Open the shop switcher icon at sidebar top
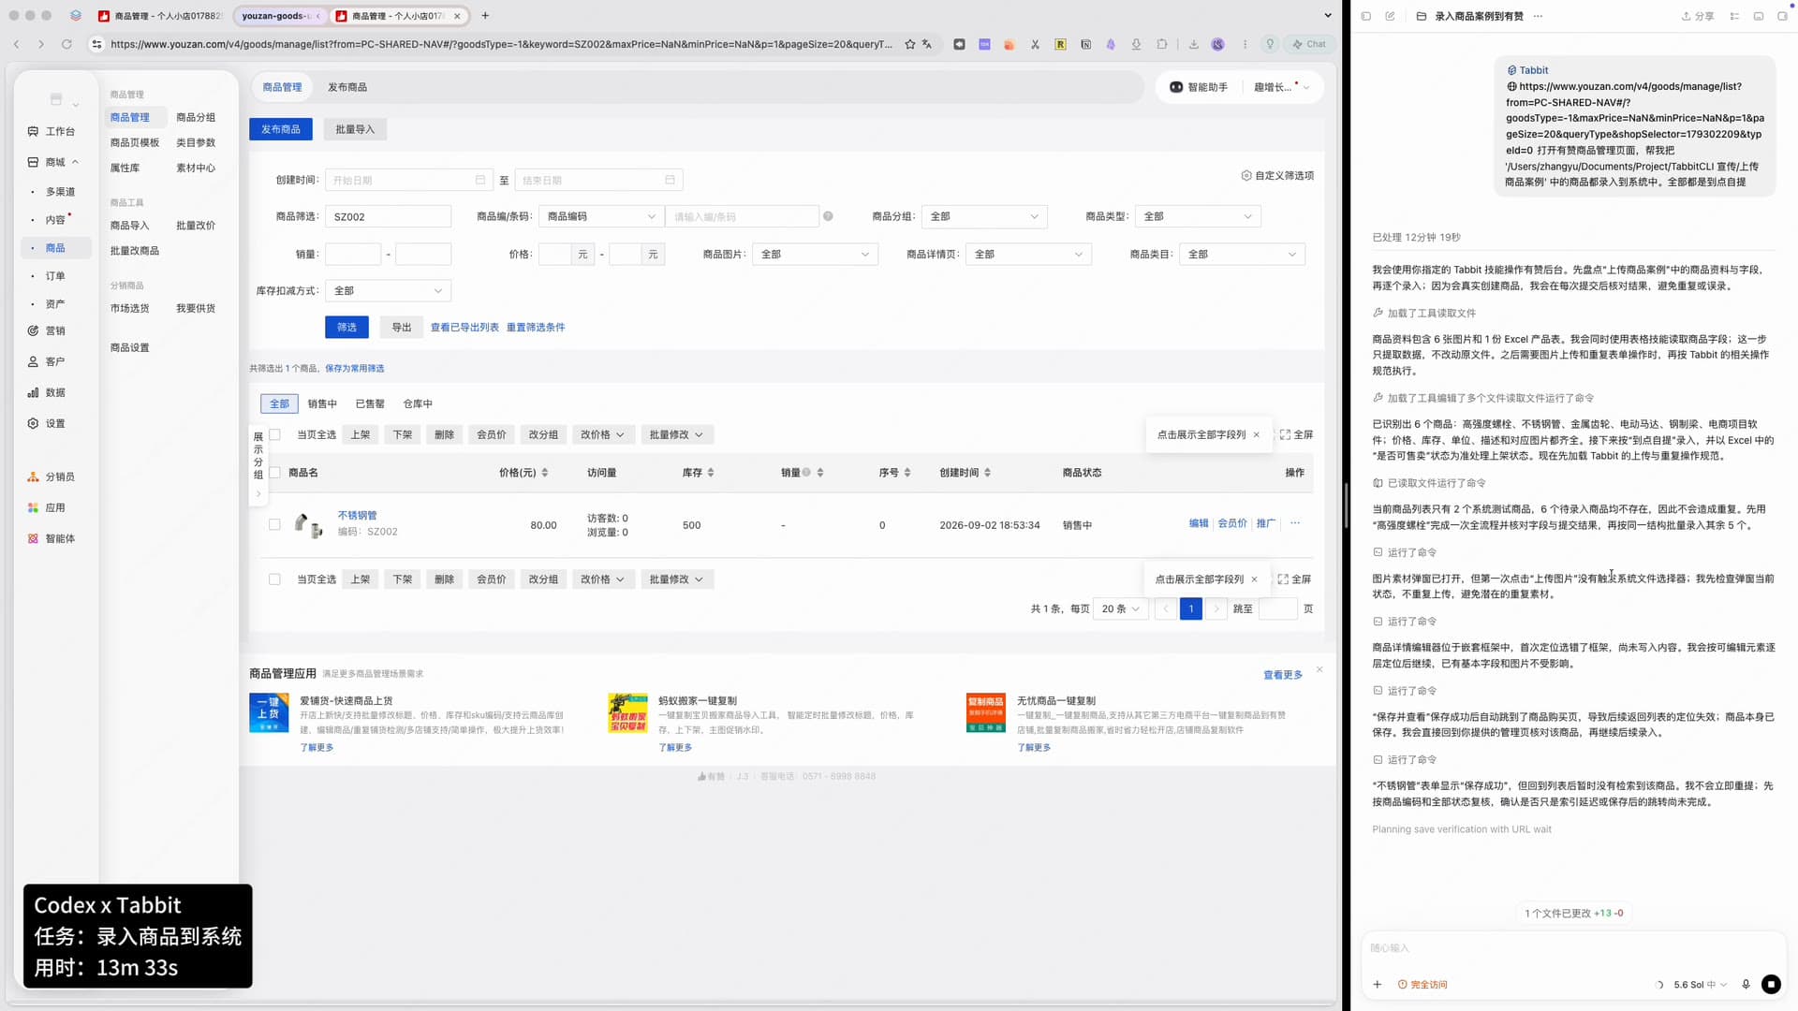 tap(62, 100)
